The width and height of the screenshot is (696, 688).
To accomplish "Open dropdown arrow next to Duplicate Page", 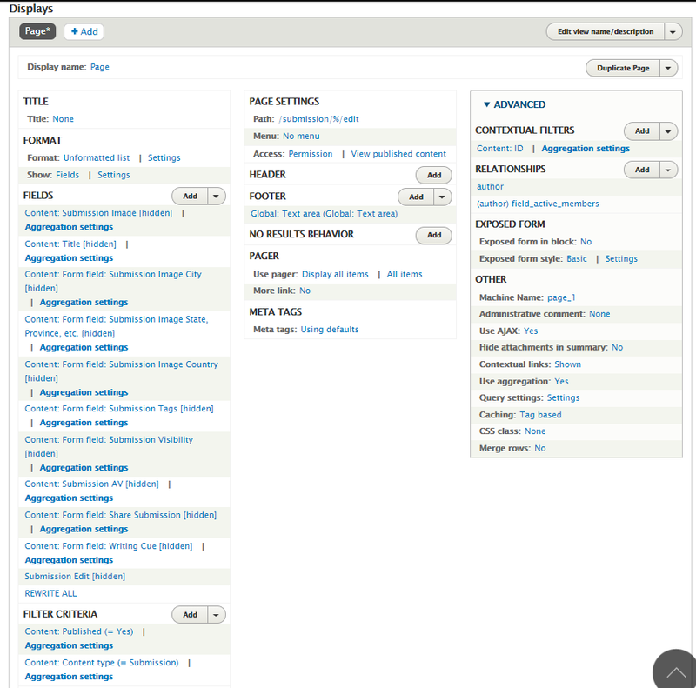I will tap(667, 68).
